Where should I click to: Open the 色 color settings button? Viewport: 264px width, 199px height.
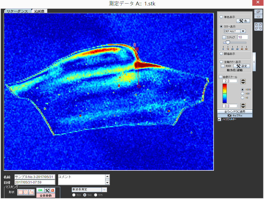[243, 21]
